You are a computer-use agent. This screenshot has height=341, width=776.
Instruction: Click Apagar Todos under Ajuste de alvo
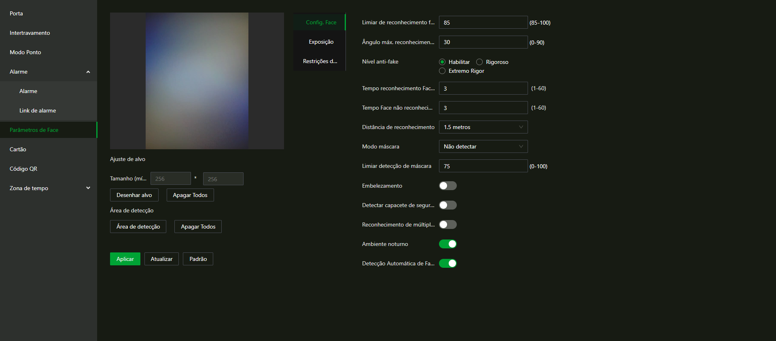click(190, 195)
